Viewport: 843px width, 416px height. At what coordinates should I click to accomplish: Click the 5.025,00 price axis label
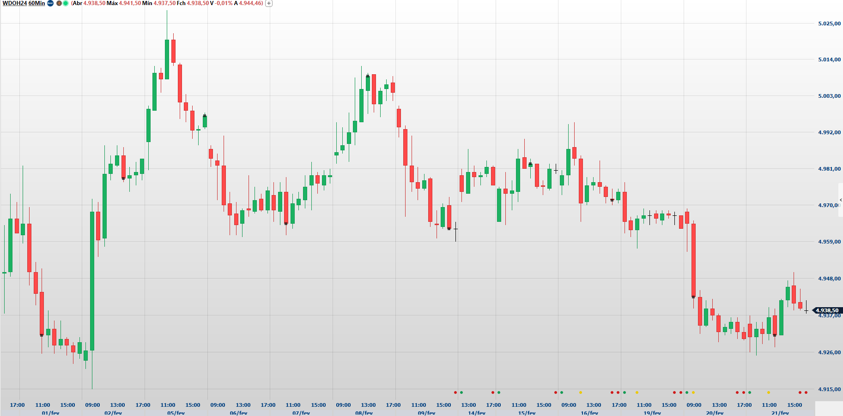pyautogui.click(x=830, y=24)
